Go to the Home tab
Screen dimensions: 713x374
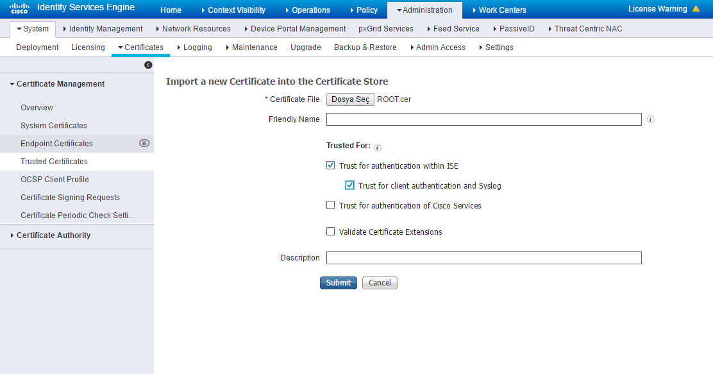point(171,10)
